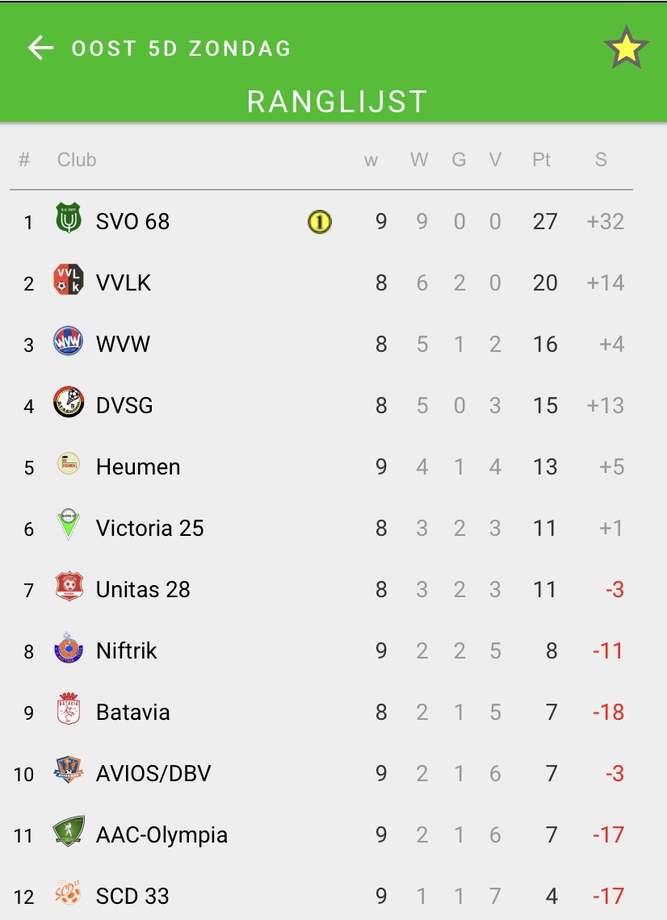Click the Club column header
667x920 pixels.
[77, 160]
